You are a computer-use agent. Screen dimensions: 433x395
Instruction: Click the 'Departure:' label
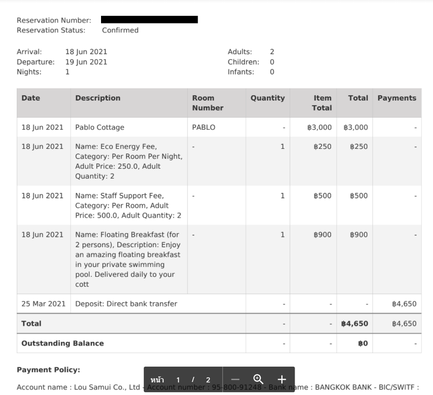point(36,62)
